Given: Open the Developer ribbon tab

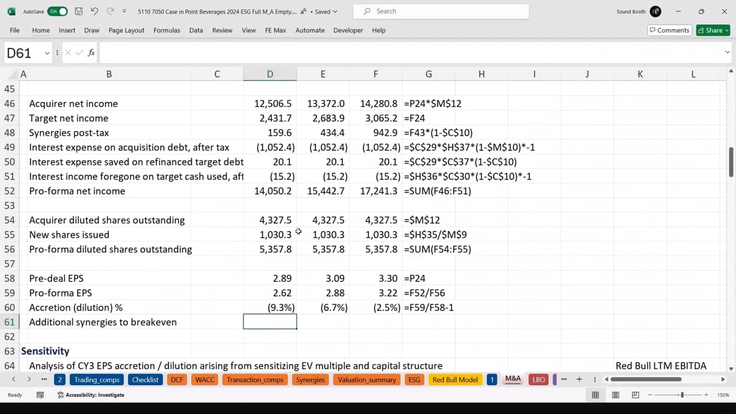Looking at the screenshot, I should coord(348,30).
